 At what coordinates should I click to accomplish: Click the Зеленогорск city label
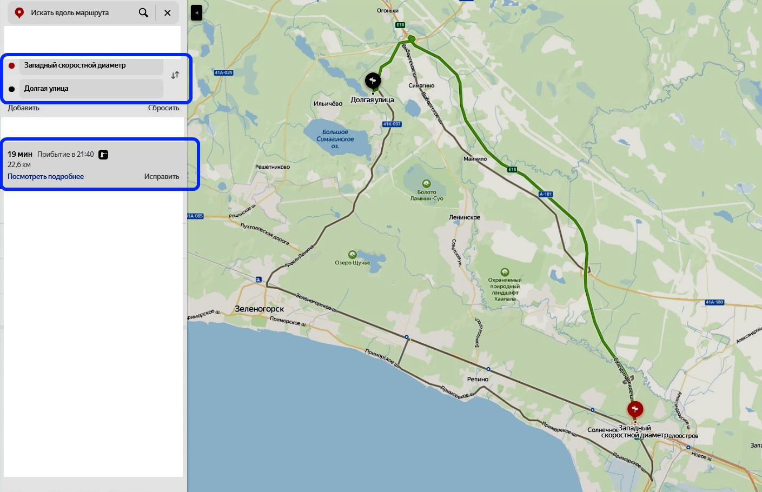coord(259,309)
